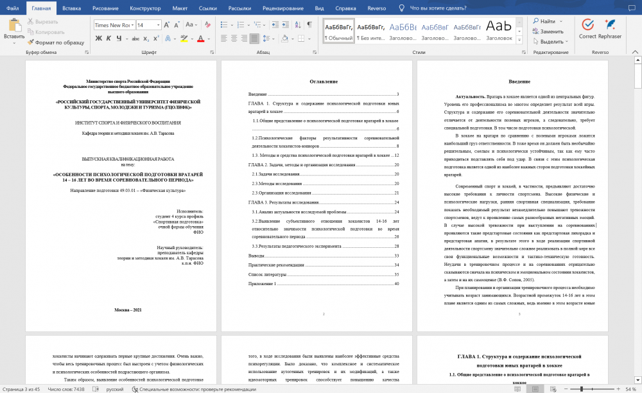
Task: Open the font size dropdown
Action: click(158, 25)
